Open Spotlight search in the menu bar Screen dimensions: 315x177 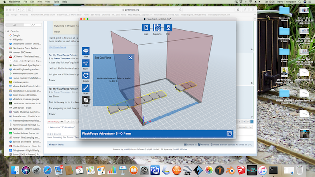pyautogui.click(x=300, y=2)
